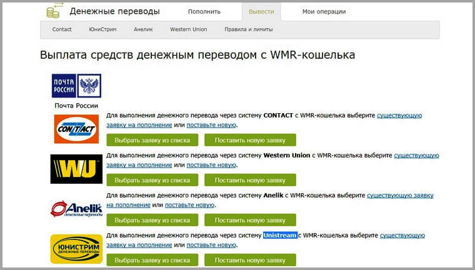Follow поставьте новую link in CONTACT row
The width and height of the screenshot is (475, 270).
[211, 125]
